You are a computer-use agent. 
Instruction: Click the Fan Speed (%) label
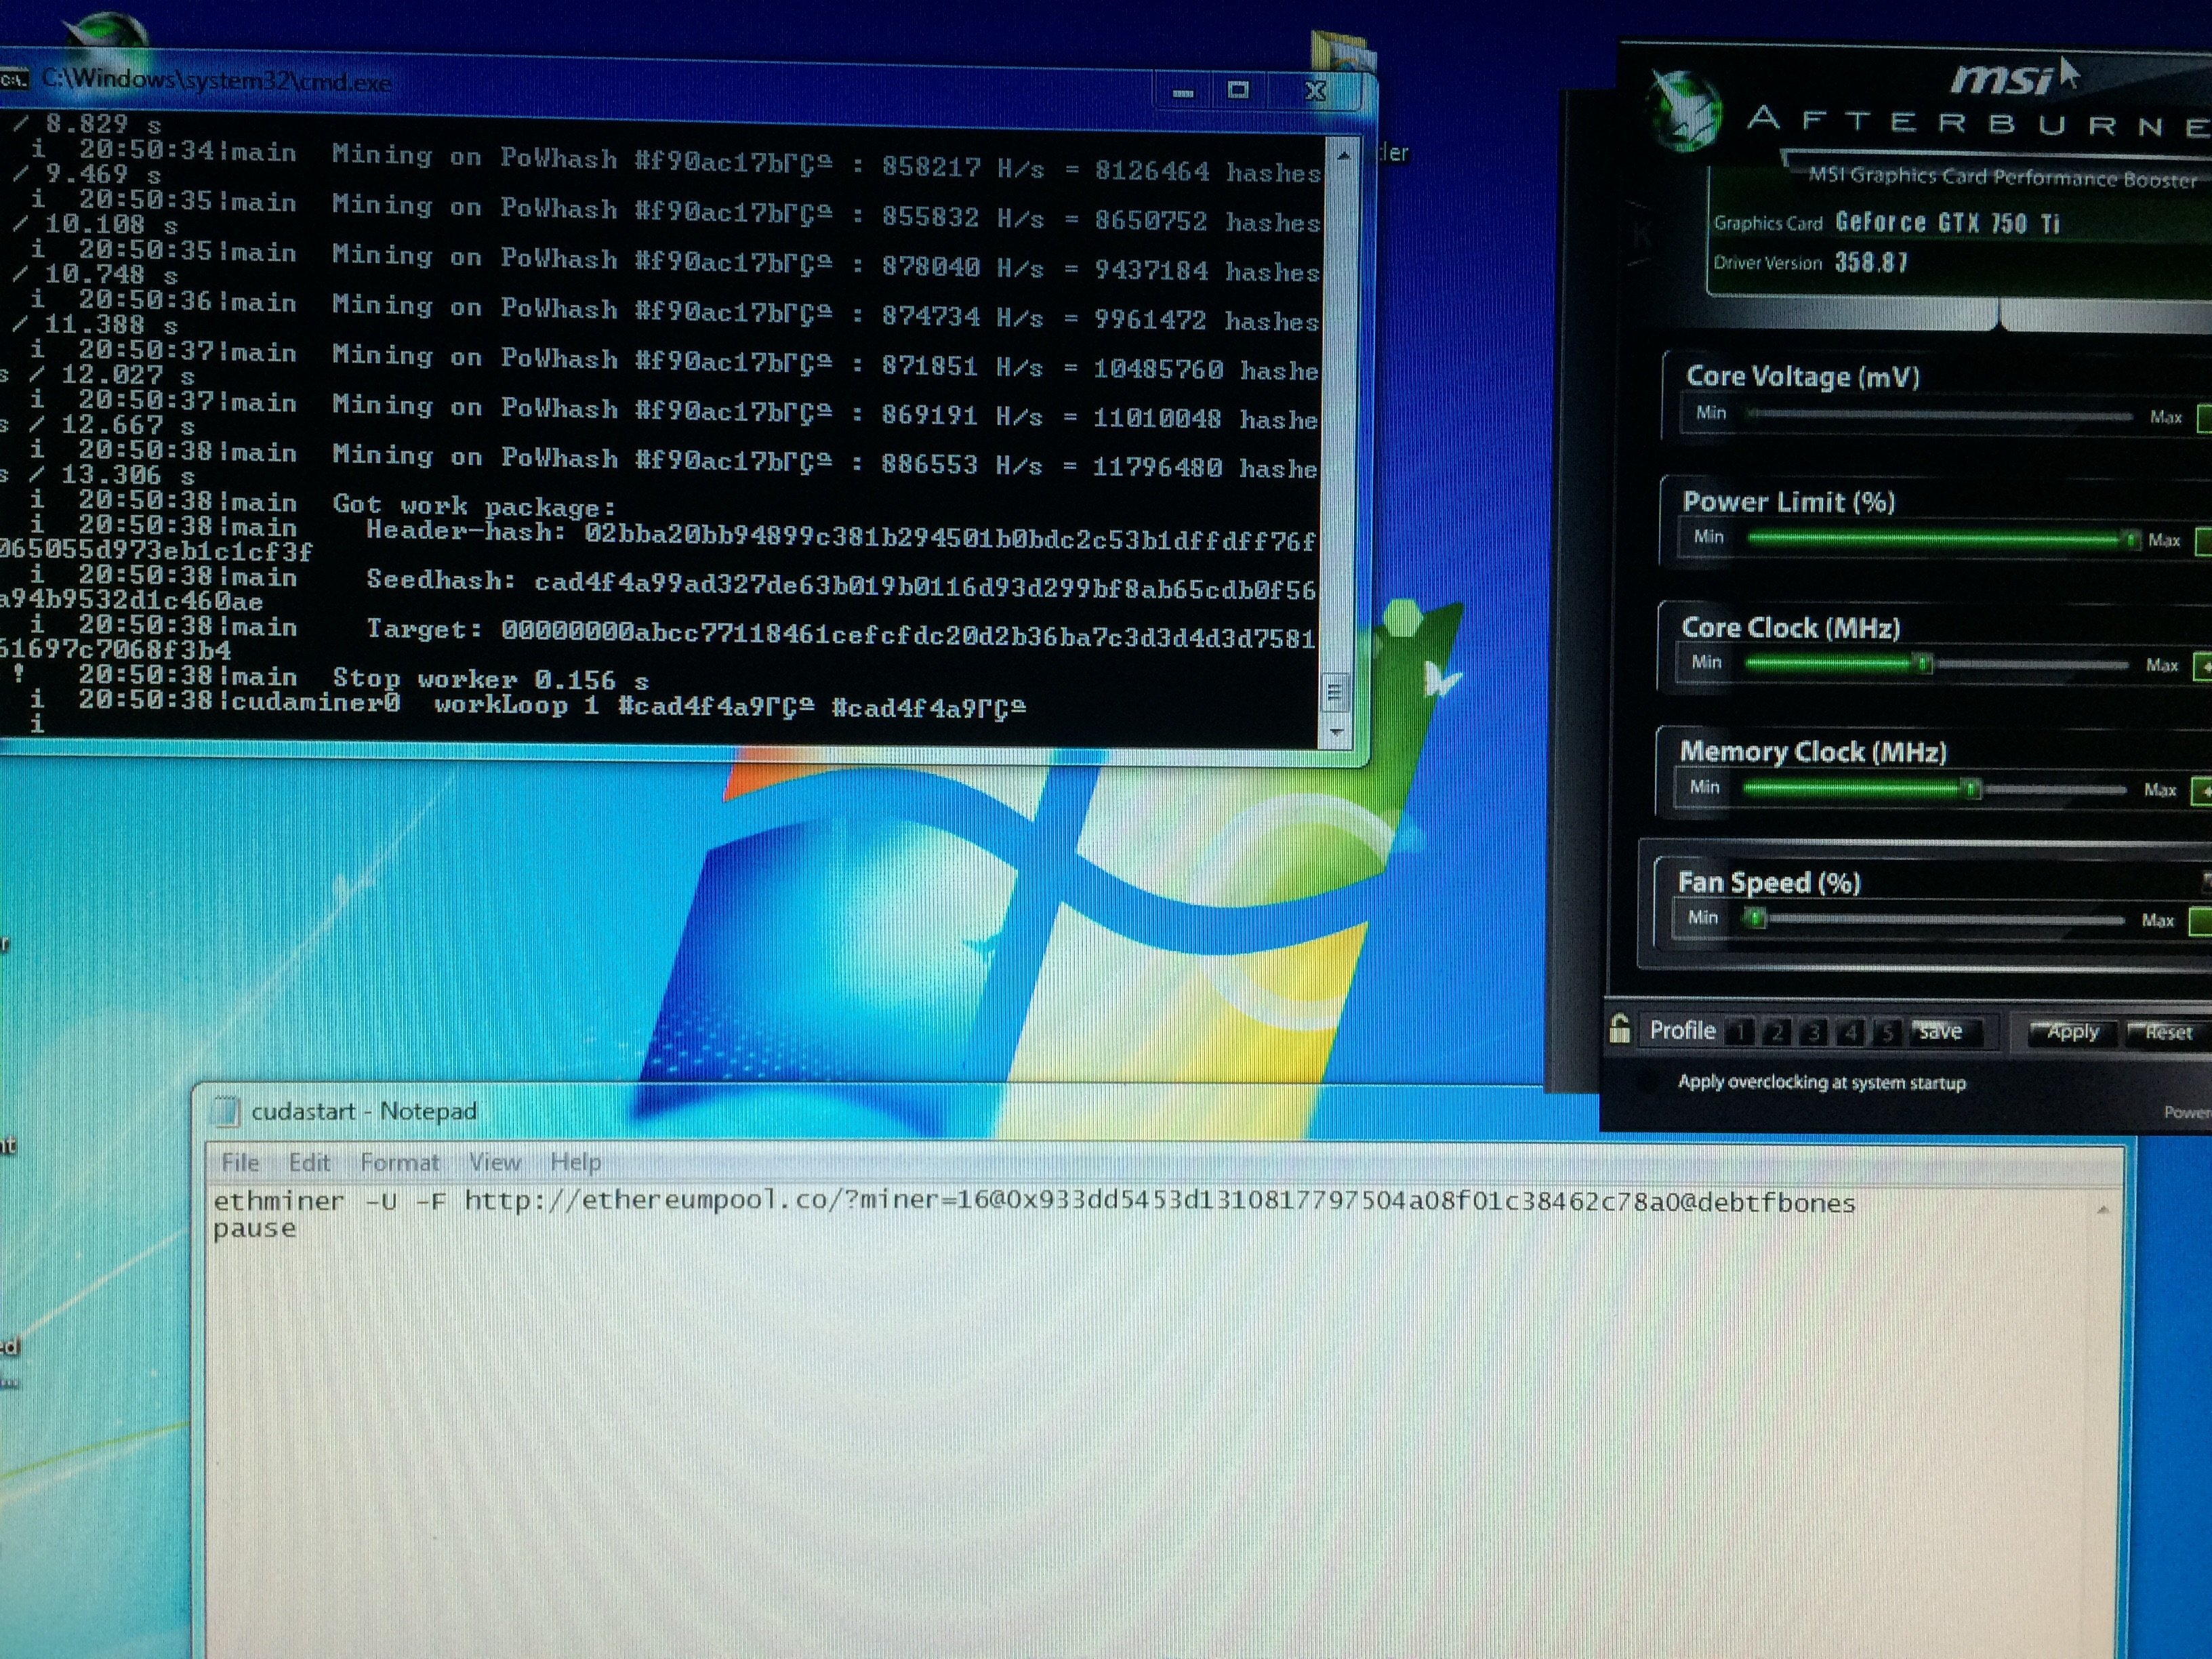[x=1769, y=882]
